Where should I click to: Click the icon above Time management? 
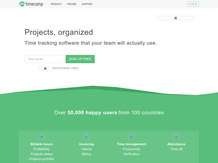point(132,136)
